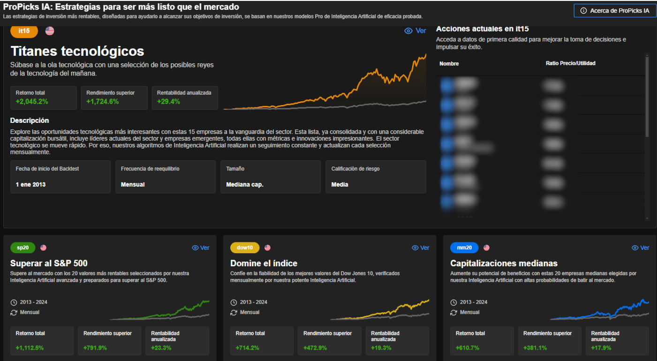This screenshot has width=657, height=361.
Task: Sort by Nombre column header
Action: pyautogui.click(x=449, y=63)
